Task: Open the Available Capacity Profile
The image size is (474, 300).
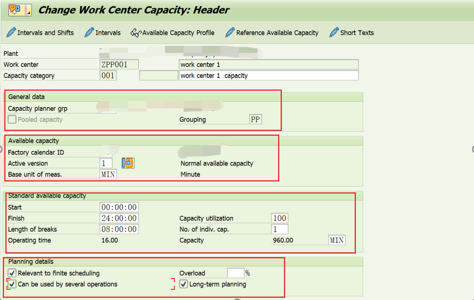Action: [x=173, y=32]
